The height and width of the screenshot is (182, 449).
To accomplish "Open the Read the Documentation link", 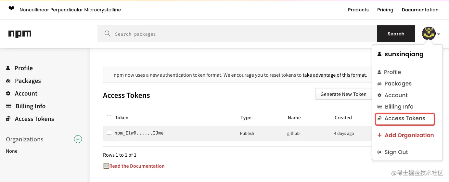I will pyautogui.click(x=137, y=166).
